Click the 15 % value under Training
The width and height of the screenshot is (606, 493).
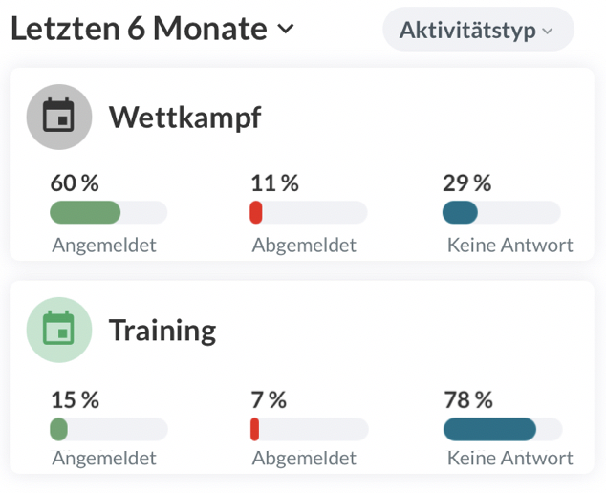[x=75, y=400]
